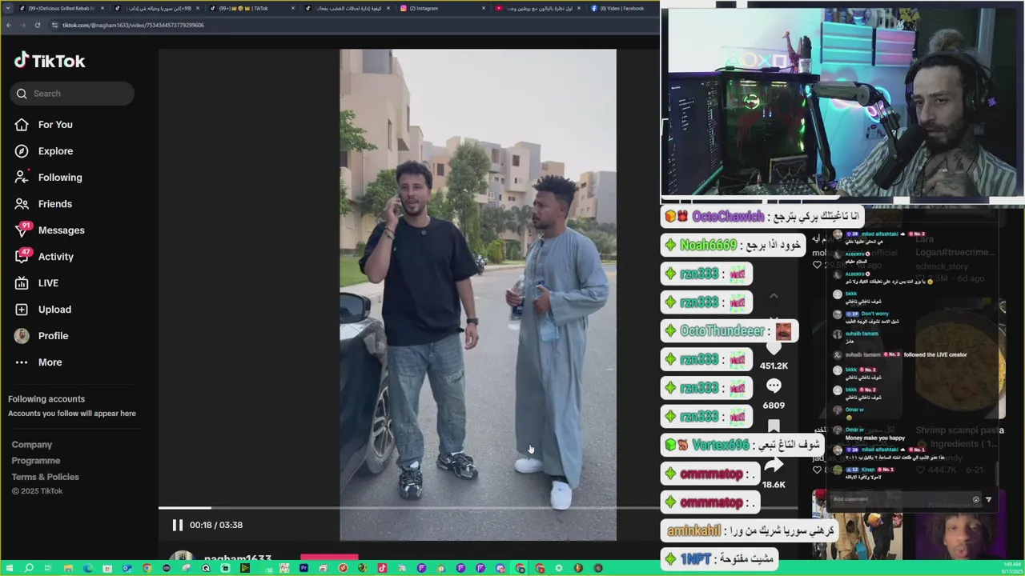The height and width of the screenshot is (576, 1025).
Task: Click the Programme footer link
Action: click(36, 461)
